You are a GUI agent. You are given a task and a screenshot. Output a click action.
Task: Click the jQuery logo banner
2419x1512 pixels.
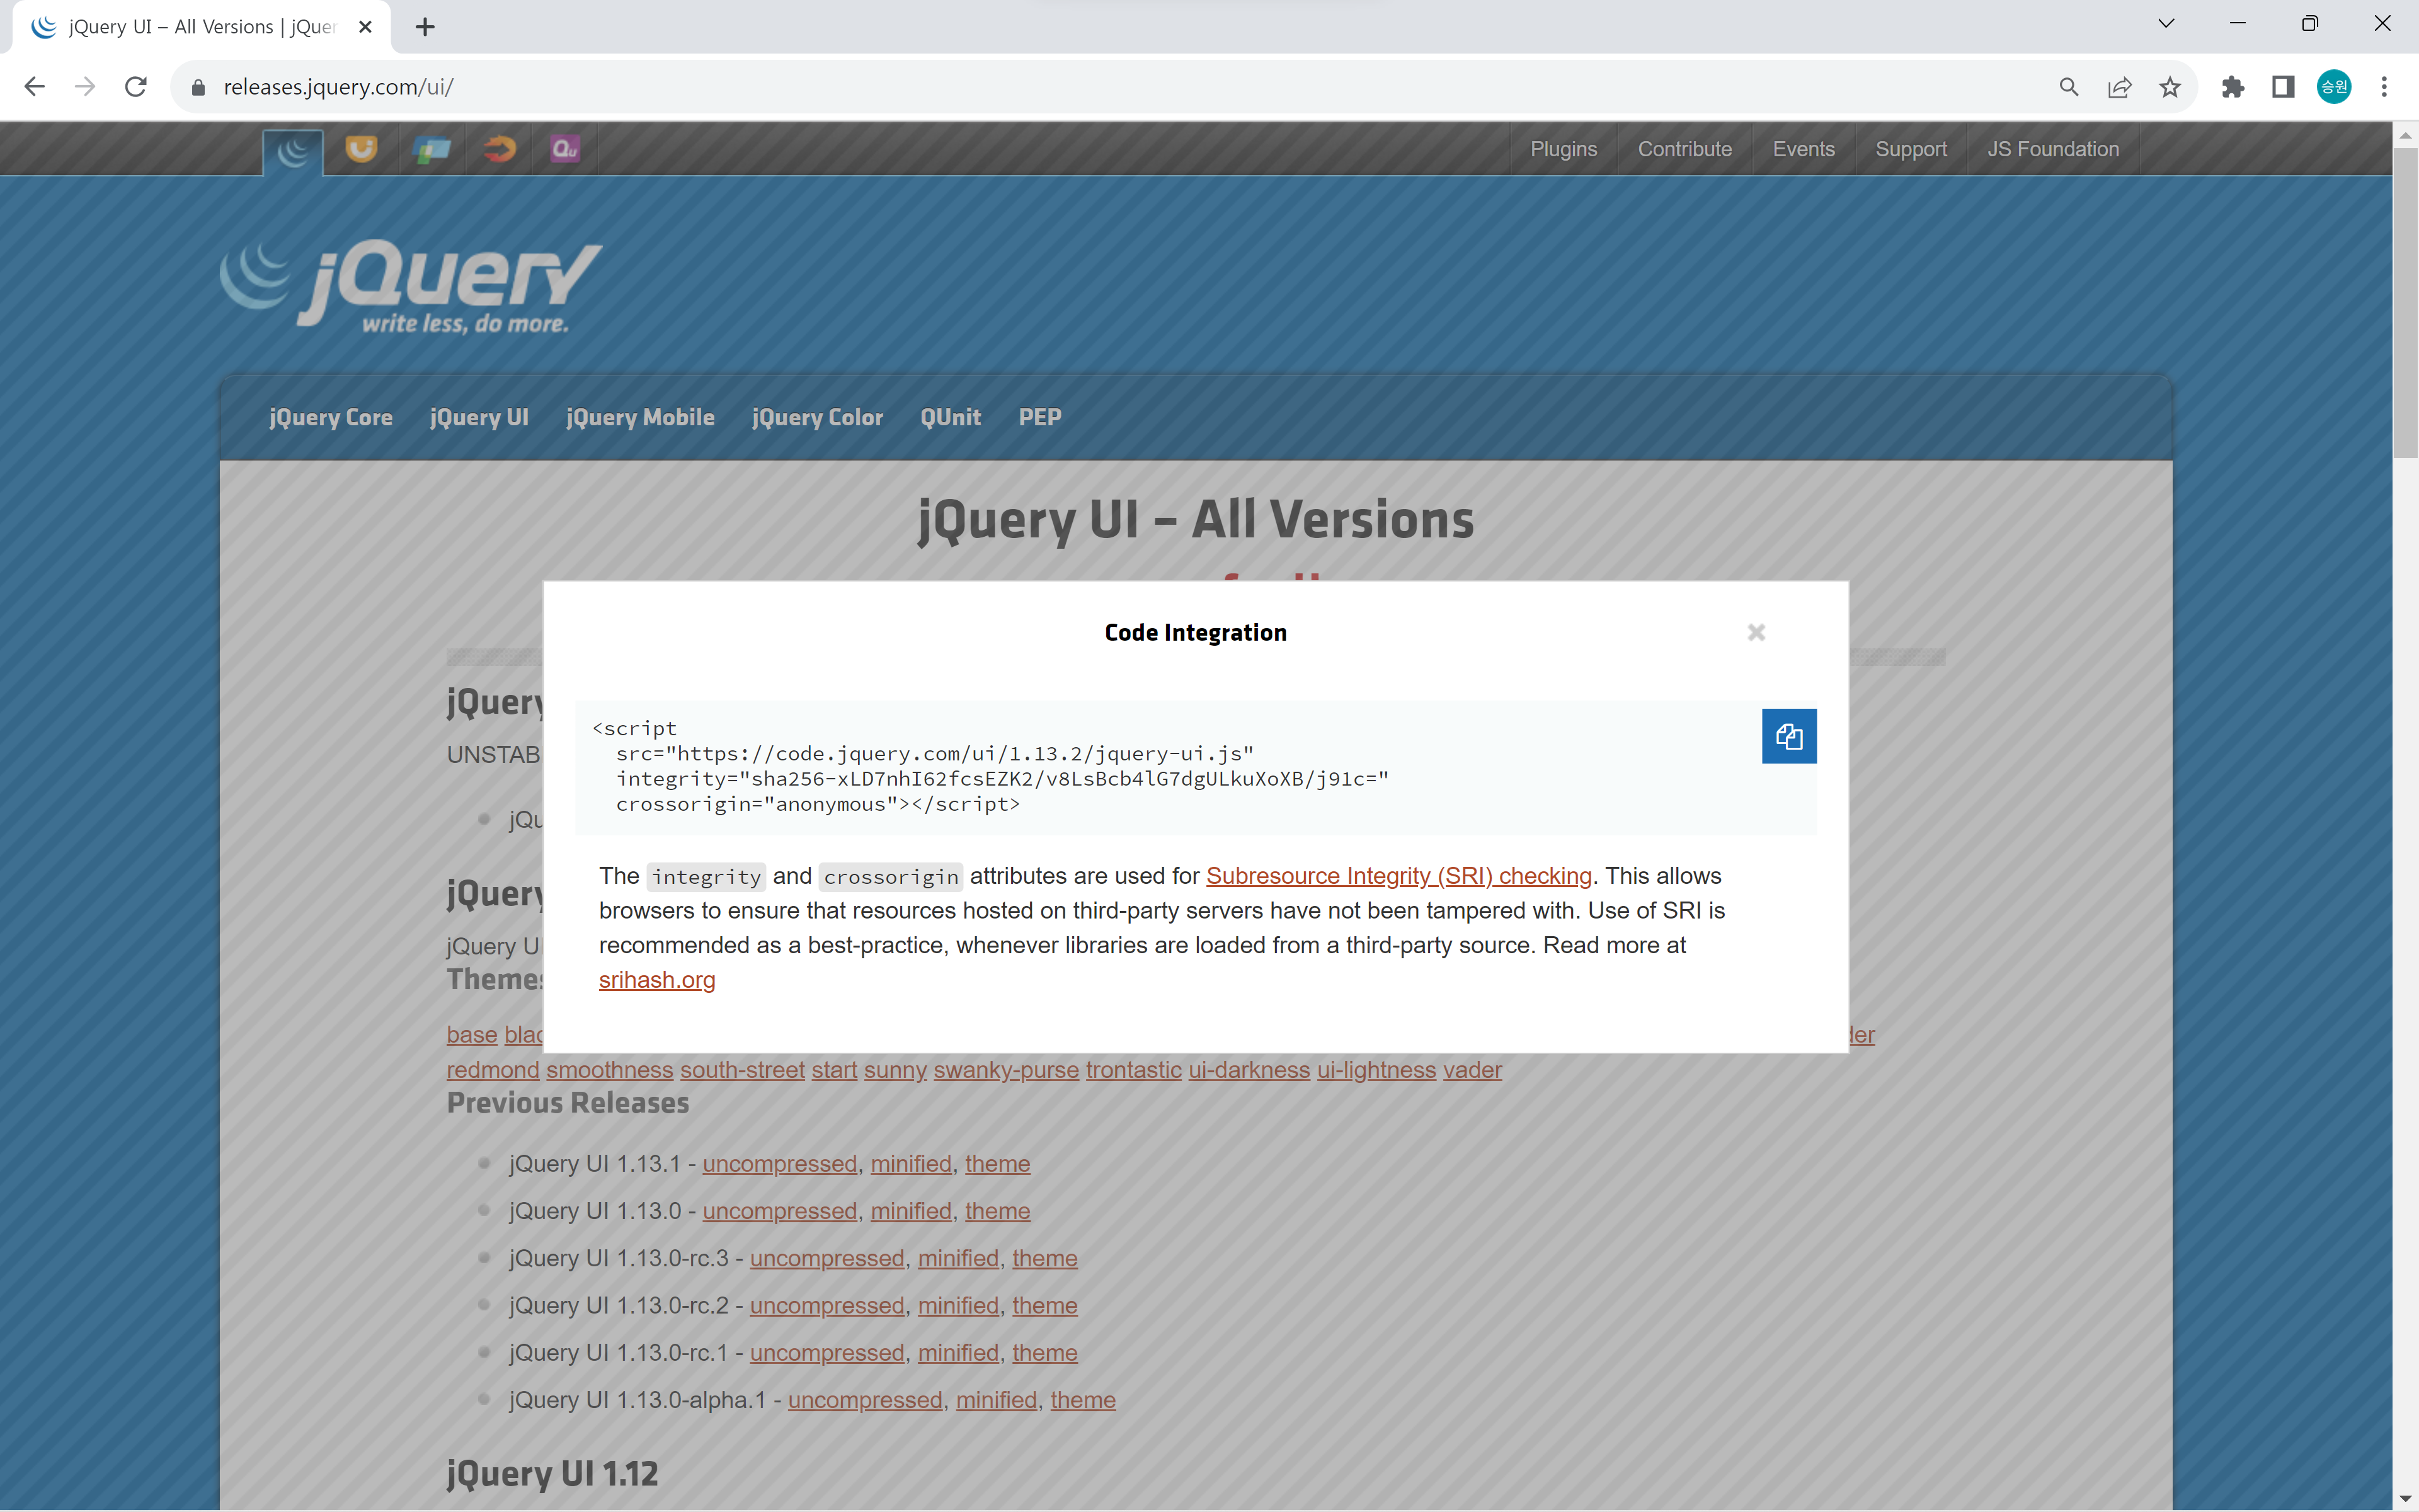[x=411, y=286]
